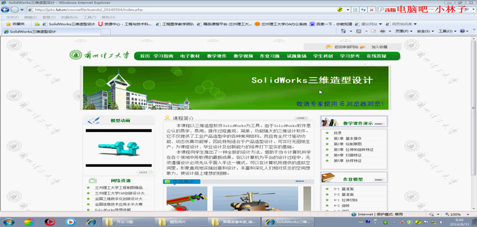Open the 帮助(H) menu
The height and width of the screenshot is (227, 477).
click(x=108, y=18)
